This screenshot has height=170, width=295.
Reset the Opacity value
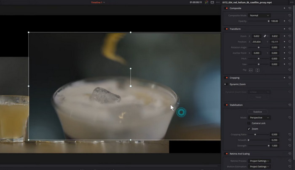click(x=290, y=21)
